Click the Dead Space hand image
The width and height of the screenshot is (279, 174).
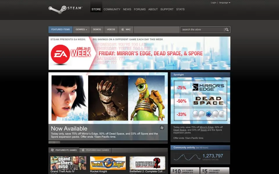tap(108, 98)
